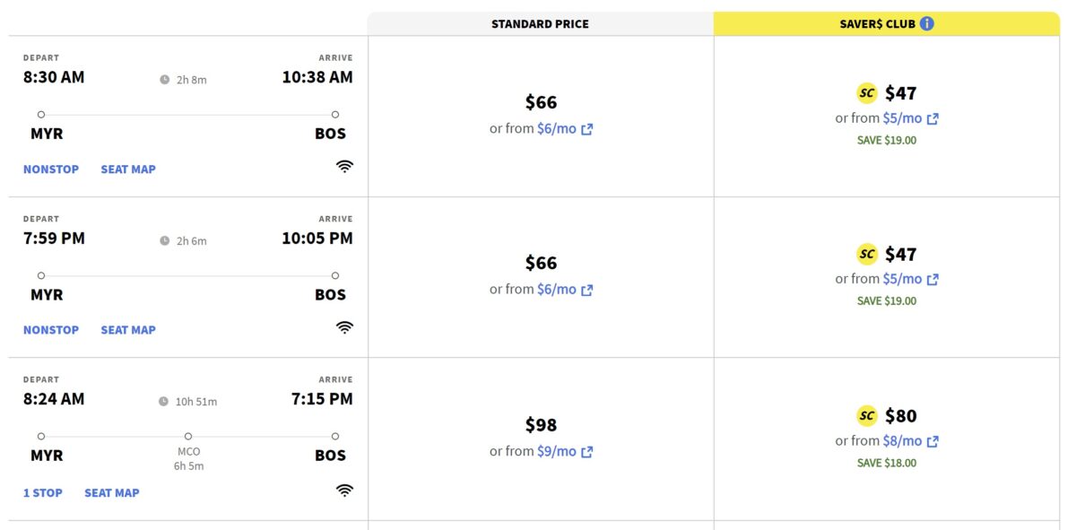Click Nonstop link on 7:59 PM flight
This screenshot has height=530, width=1076.
pyautogui.click(x=51, y=330)
